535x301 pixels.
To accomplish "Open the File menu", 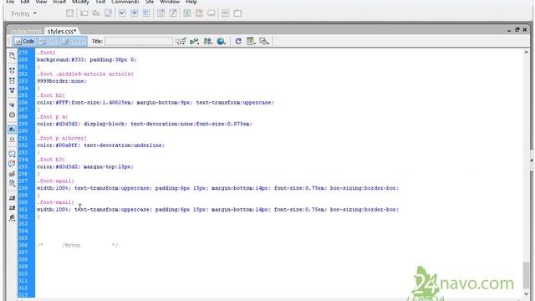I will point(10,2).
